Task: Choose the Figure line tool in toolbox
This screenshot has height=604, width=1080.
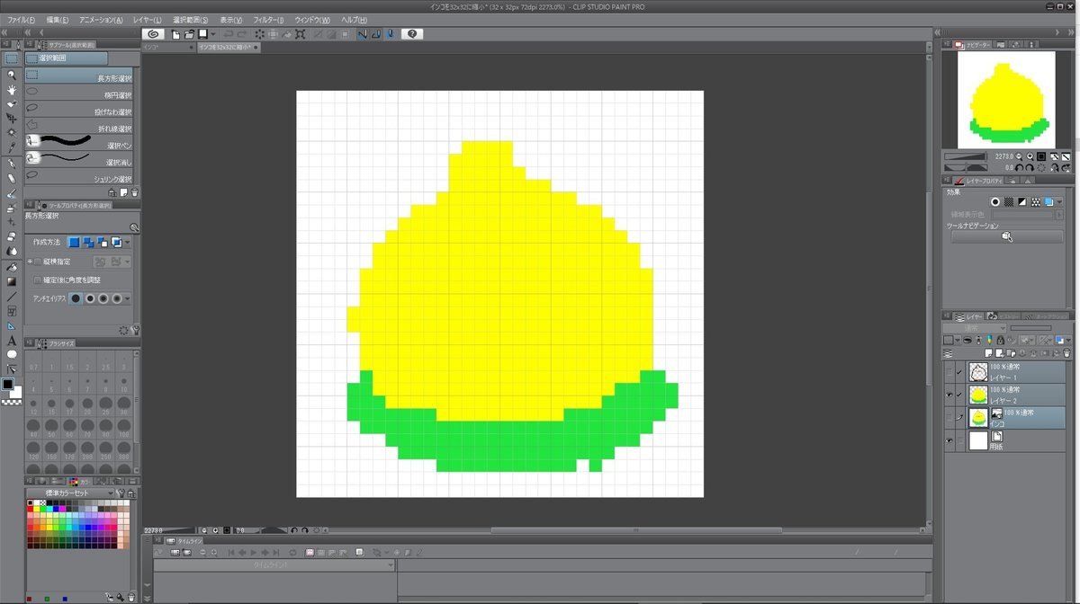Action: 12,296
